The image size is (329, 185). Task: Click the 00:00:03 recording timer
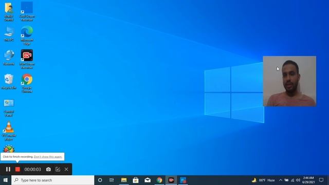point(33,169)
